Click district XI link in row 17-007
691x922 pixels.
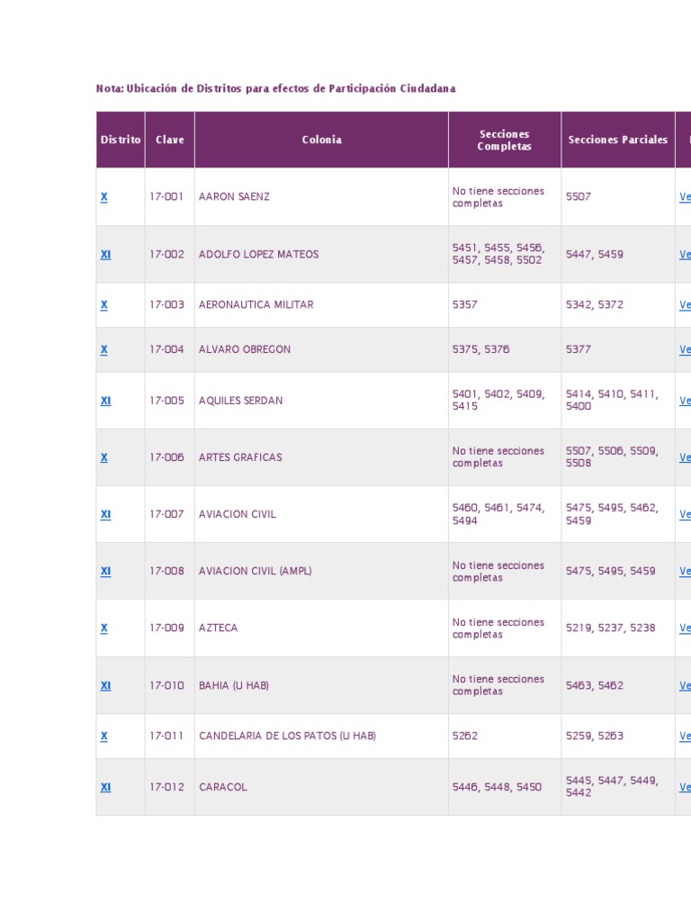[x=105, y=514]
